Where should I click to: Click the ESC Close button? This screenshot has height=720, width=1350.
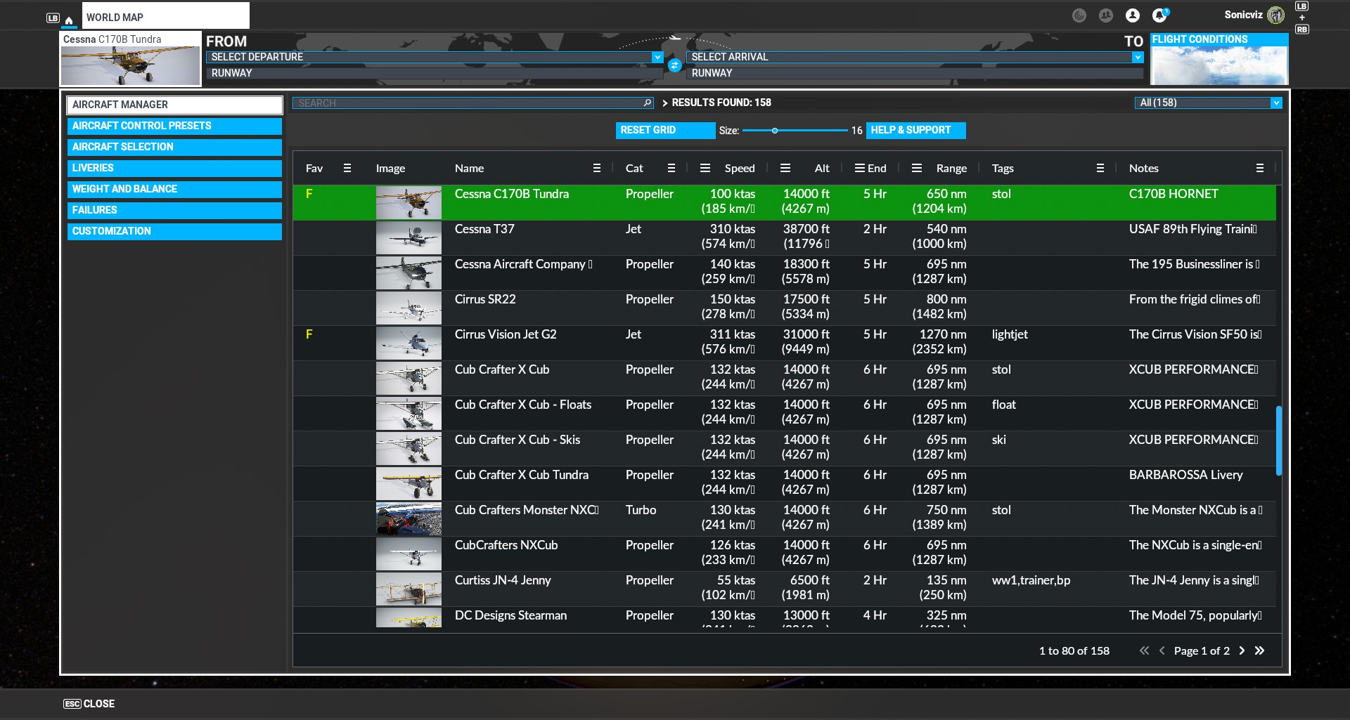[x=89, y=704]
